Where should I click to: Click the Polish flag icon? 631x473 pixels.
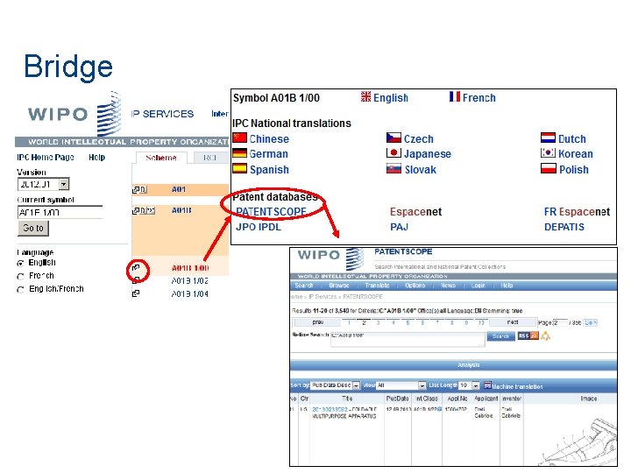[548, 168]
